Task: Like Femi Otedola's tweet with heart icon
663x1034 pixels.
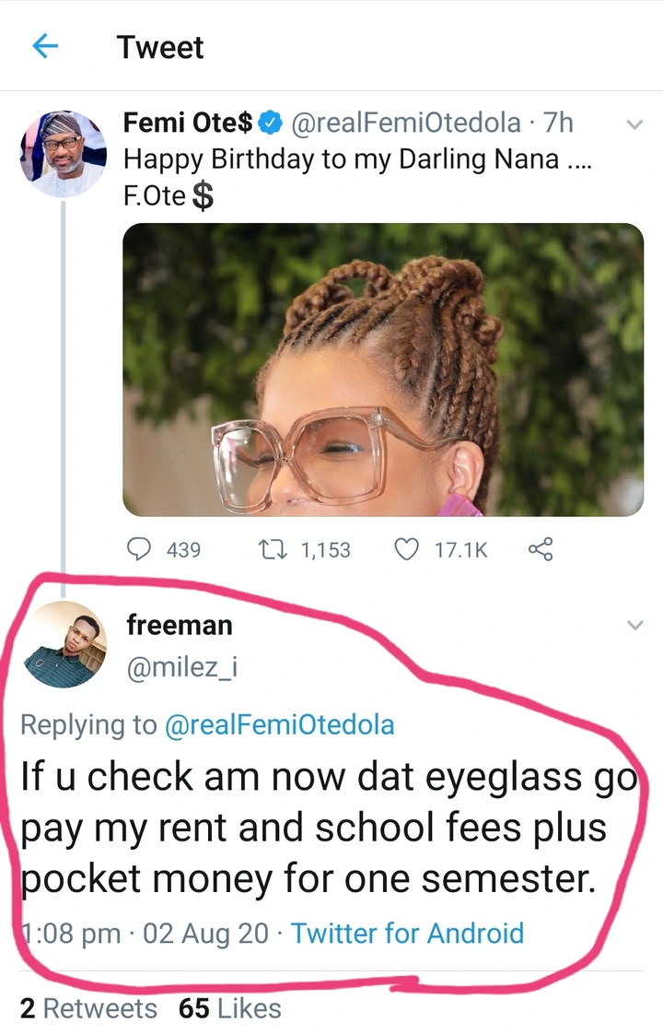Action: (x=406, y=549)
